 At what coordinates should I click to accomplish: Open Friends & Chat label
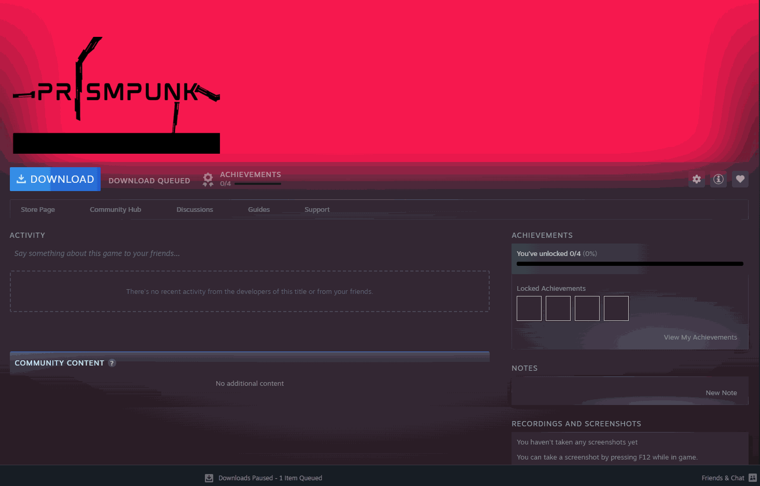click(723, 478)
